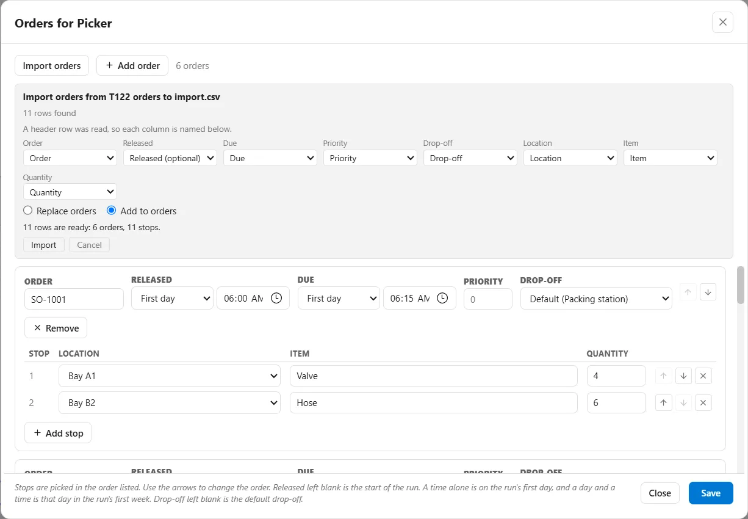Open the Priority column mapping dropdown

(370, 158)
